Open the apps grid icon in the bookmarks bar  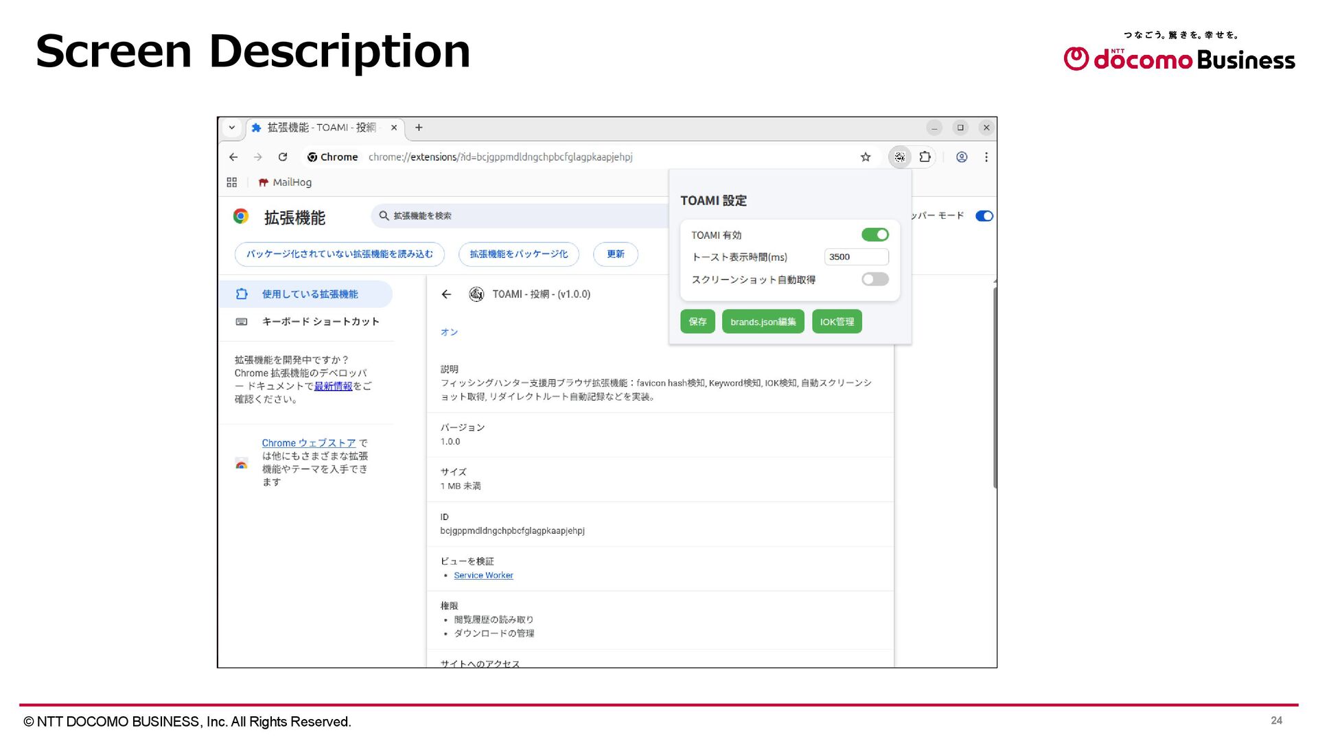tap(232, 183)
